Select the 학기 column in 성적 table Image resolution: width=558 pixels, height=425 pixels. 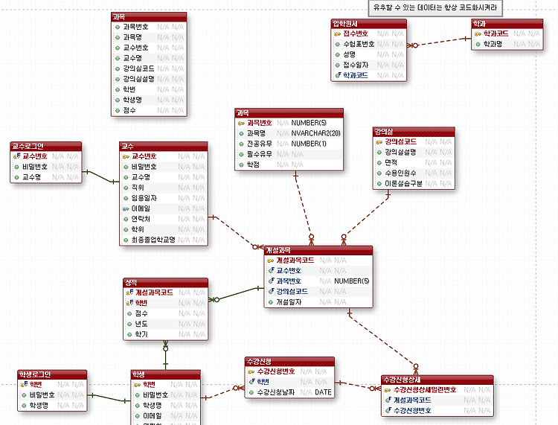(165, 334)
